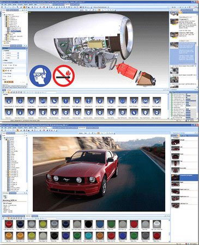Image resolution: width=199 pixels, height=245 pixels.
Task: Toggle first child checkbox under root in upper tree
Action: (x=6, y=16)
